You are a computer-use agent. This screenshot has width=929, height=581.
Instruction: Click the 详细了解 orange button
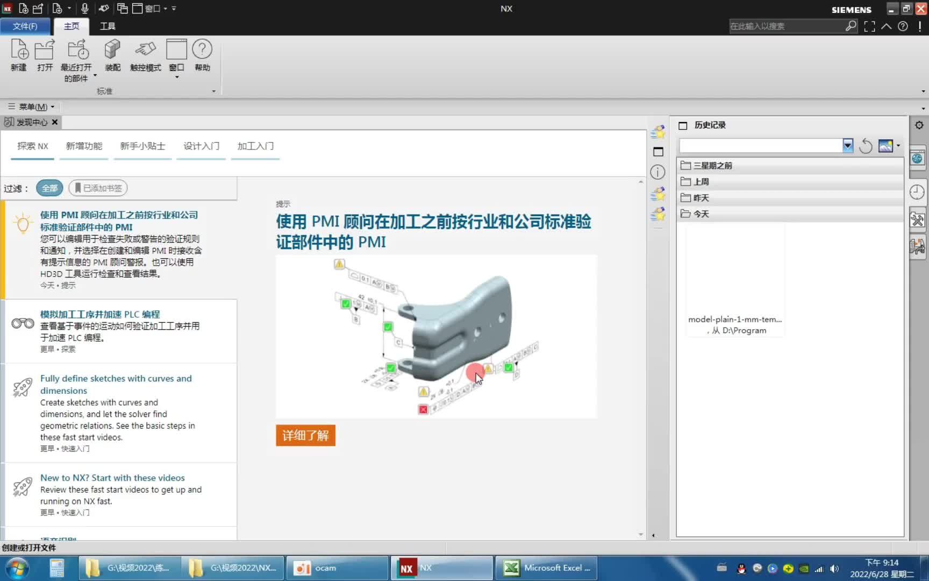pyautogui.click(x=305, y=435)
